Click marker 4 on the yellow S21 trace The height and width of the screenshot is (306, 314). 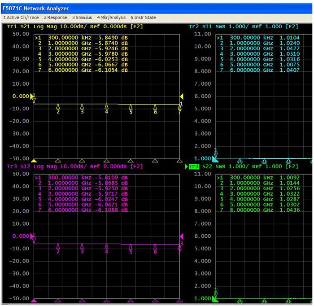[x=106, y=107]
